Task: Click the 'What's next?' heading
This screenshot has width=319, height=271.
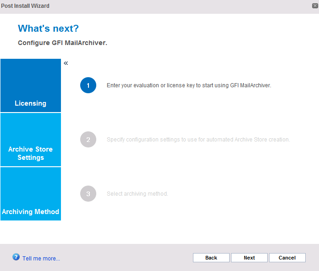Action: click(48, 28)
